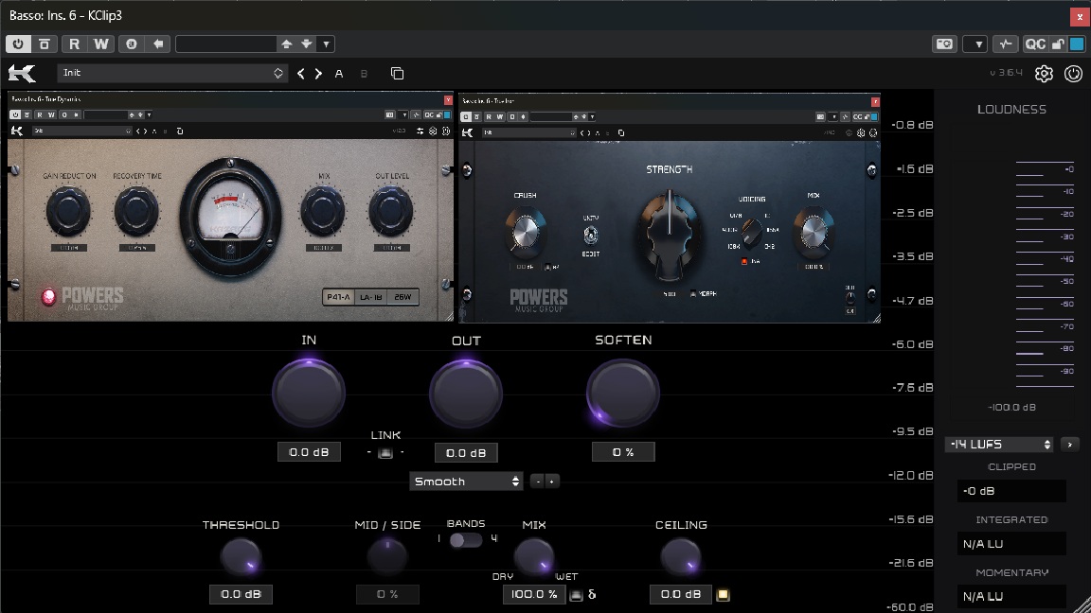Take a snapshot with the camera icon

[944, 44]
